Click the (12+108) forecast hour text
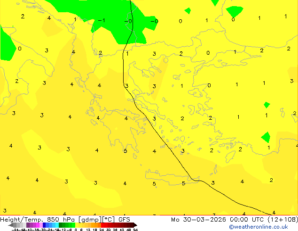The width and height of the screenshot is (298, 231). click(x=283, y=220)
